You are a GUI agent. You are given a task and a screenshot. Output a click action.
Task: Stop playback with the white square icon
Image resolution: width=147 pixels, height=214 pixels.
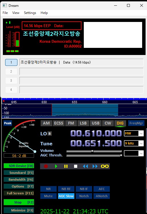(76, 166)
